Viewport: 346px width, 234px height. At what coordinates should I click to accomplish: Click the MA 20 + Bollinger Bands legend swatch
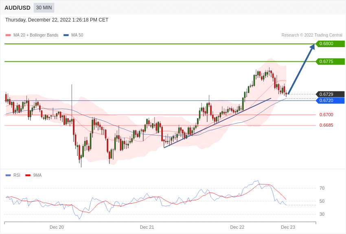coord(8,35)
